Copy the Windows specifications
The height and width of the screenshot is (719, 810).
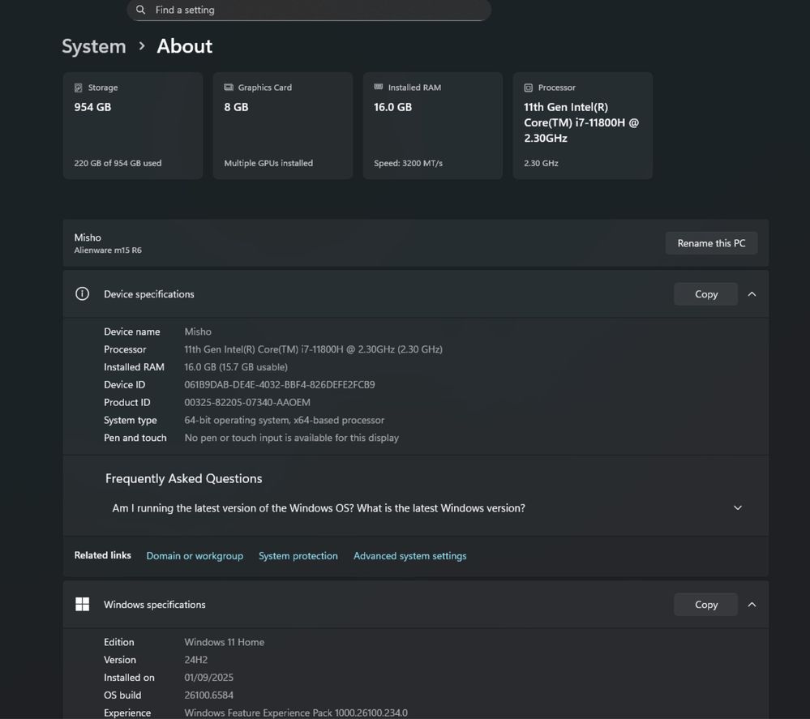point(705,605)
